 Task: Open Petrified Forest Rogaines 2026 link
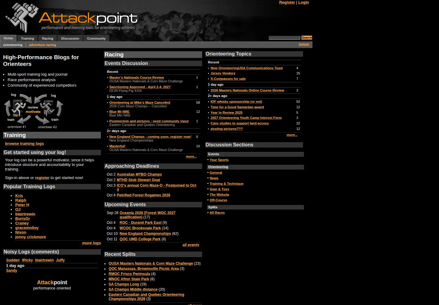[x=144, y=195]
